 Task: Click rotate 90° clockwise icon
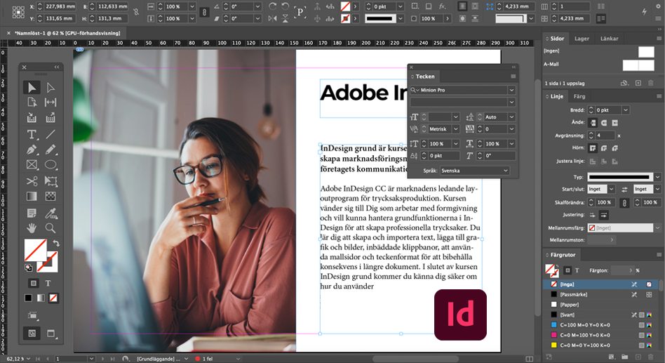[273, 6]
